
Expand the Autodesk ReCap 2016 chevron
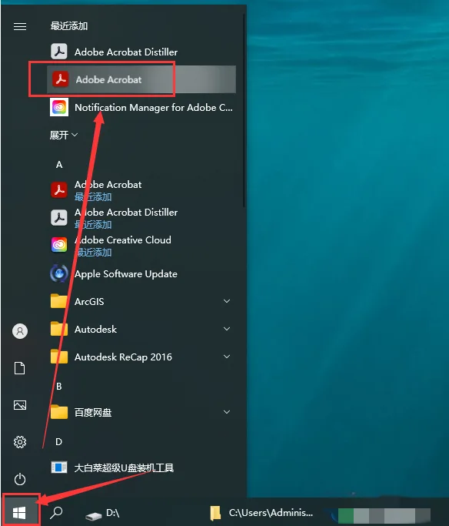[x=227, y=357]
